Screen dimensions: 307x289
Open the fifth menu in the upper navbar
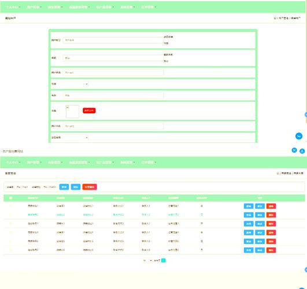[105, 8]
